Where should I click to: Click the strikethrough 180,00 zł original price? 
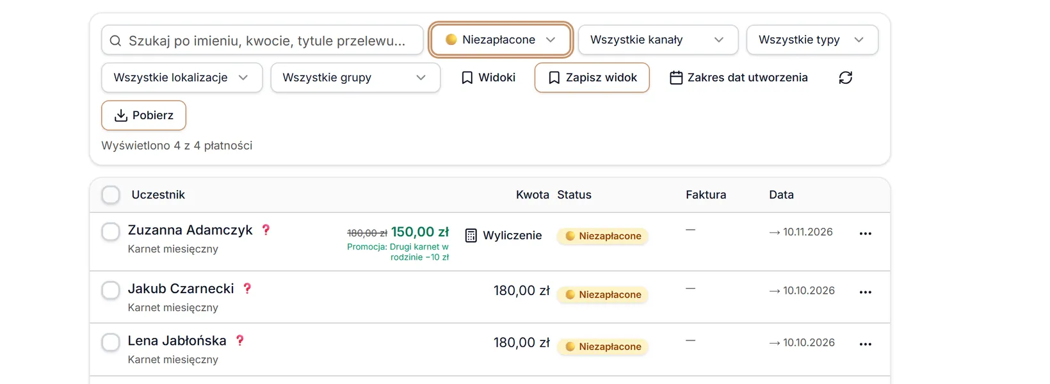point(367,233)
